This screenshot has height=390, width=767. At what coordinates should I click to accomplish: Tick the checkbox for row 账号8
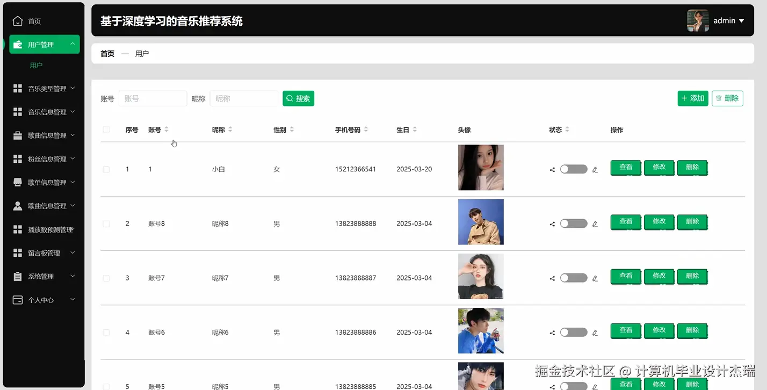pyautogui.click(x=106, y=223)
